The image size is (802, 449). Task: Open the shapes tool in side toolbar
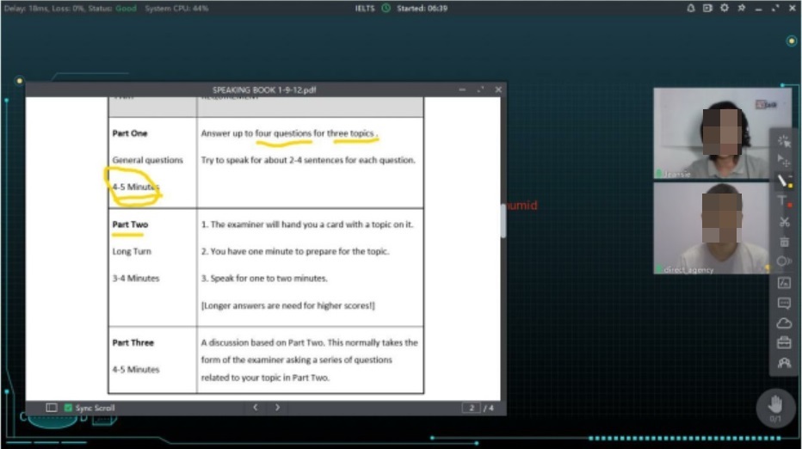784,261
